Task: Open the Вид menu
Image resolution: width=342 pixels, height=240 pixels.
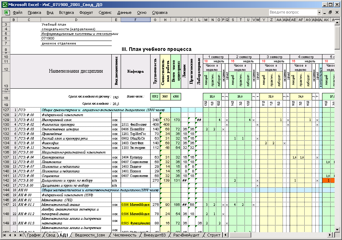Action: point(50,12)
